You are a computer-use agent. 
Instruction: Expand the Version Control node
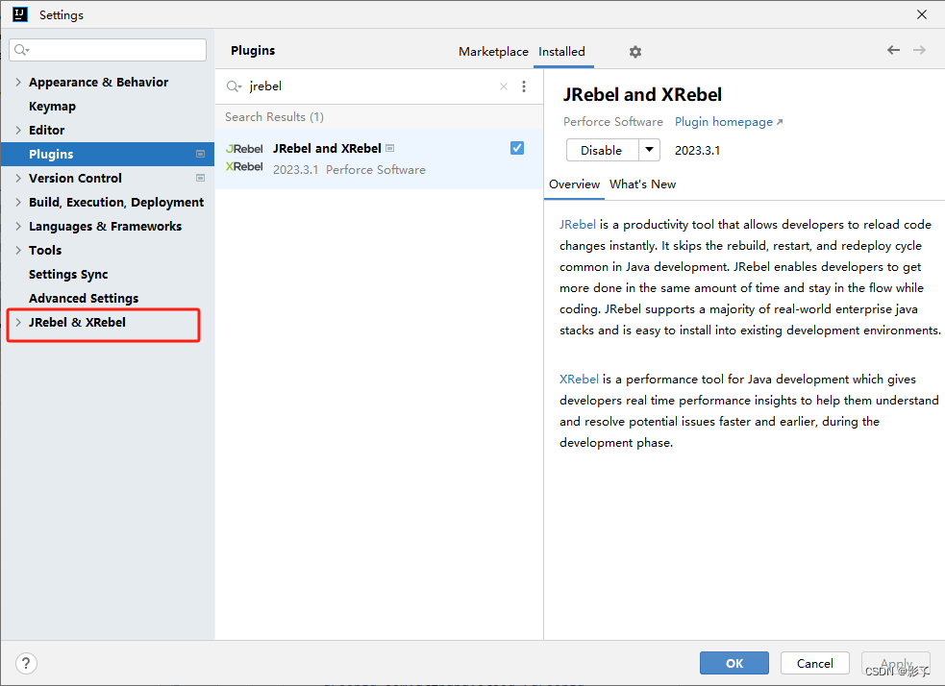(x=18, y=179)
